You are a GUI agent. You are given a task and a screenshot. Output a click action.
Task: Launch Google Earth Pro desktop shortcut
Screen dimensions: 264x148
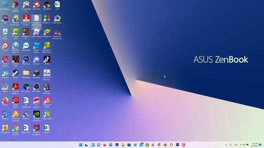26,6
